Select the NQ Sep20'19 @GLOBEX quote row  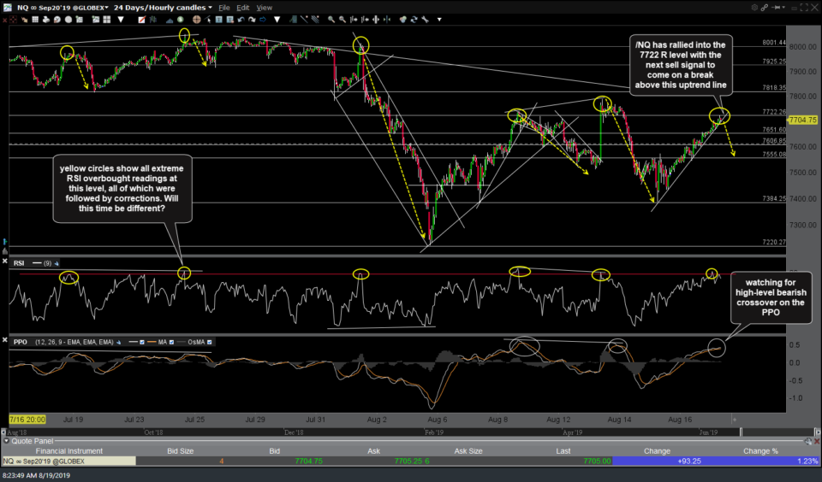(410, 461)
